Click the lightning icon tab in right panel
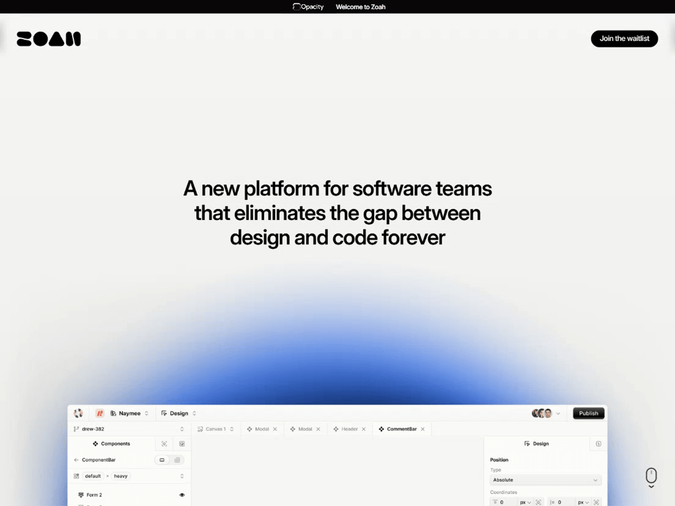Screen dimensions: 675x506 tap(598, 444)
